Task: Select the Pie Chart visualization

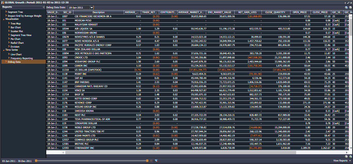Action: 16,39
